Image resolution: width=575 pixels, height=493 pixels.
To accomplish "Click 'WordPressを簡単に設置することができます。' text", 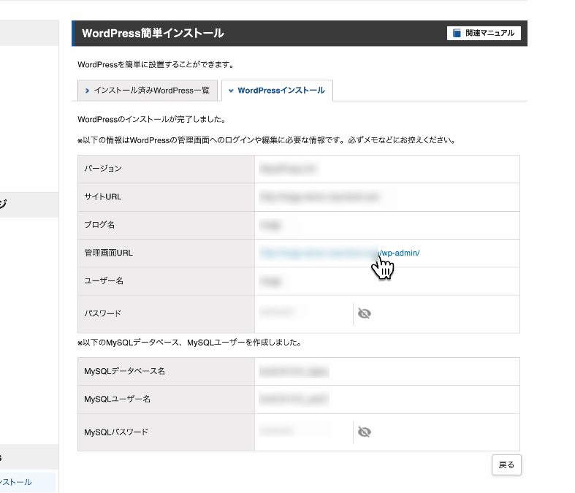I will [156, 65].
